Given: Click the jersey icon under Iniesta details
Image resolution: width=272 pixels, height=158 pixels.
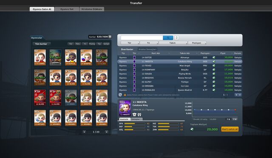Looking at the screenshot, I should click(x=134, y=115).
